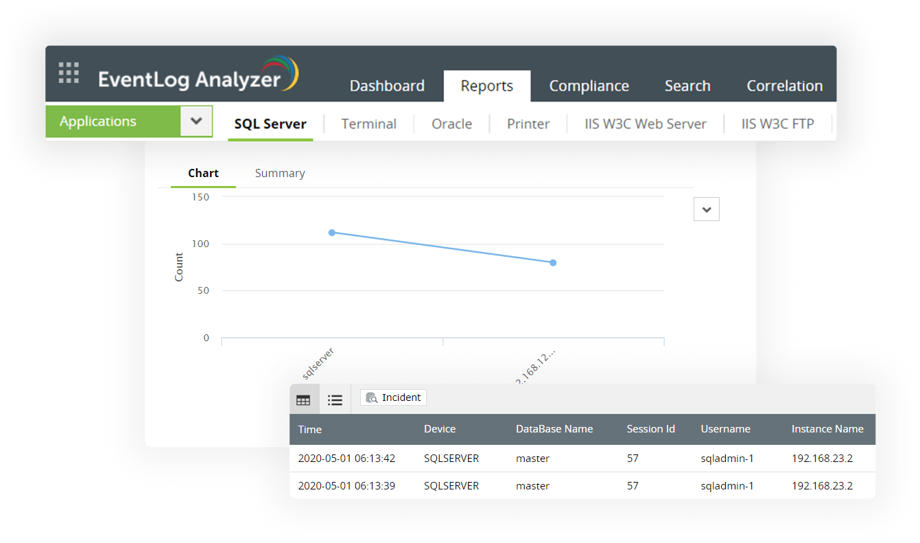Sort by DataBase Name column header
920x543 pixels.
pyautogui.click(x=554, y=429)
